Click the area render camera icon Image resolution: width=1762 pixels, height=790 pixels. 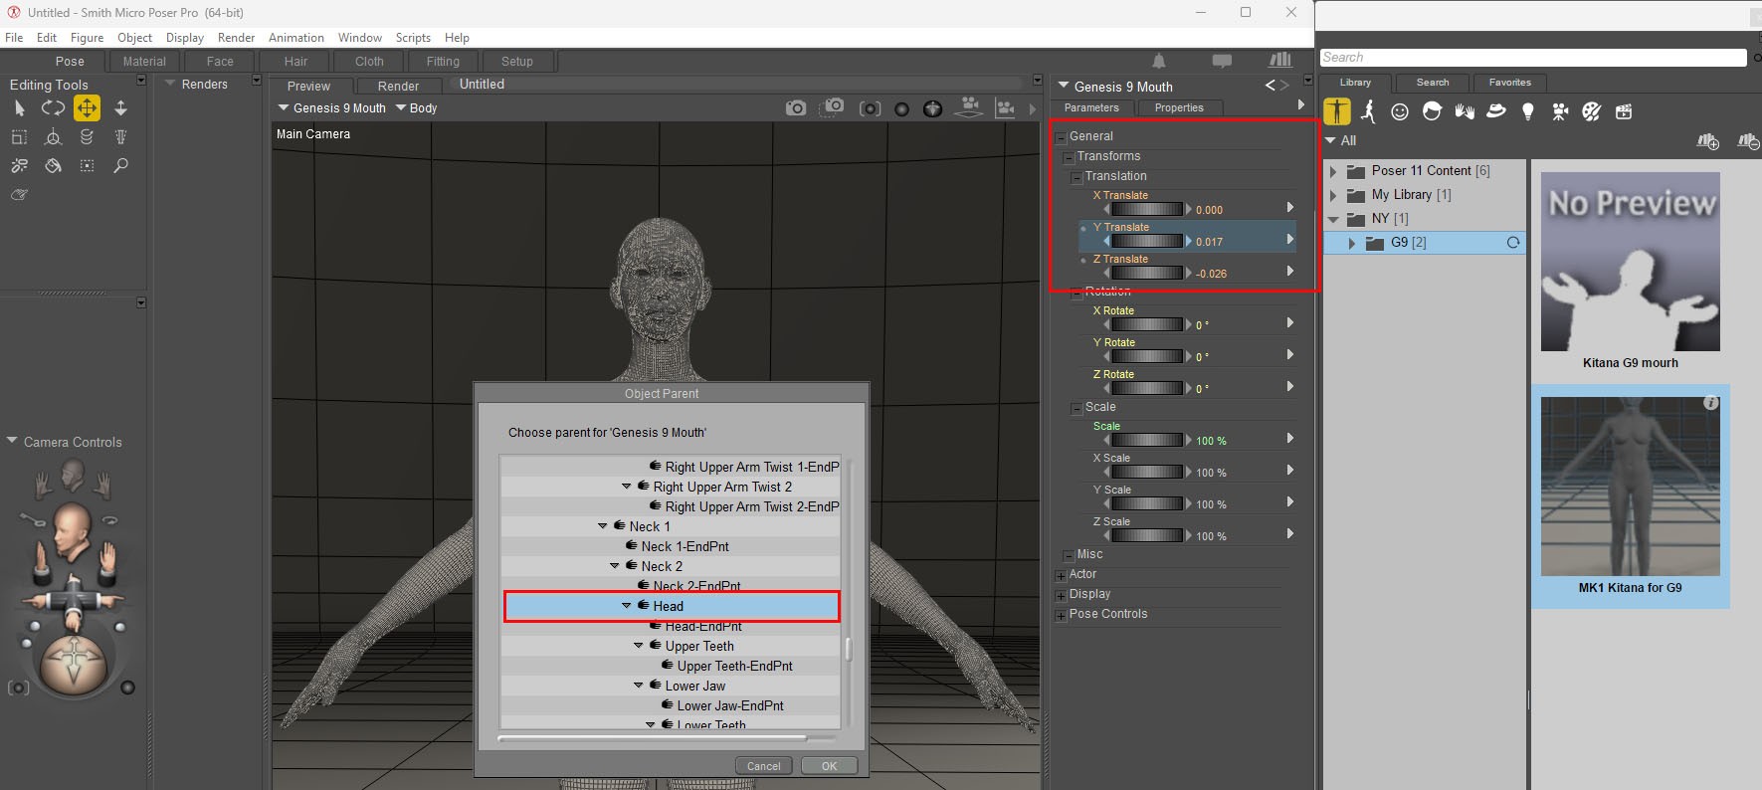(834, 107)
